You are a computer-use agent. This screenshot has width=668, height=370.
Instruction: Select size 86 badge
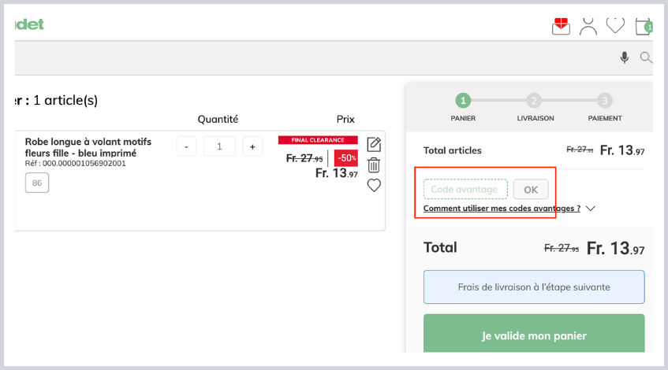click(x=37, y=183)
